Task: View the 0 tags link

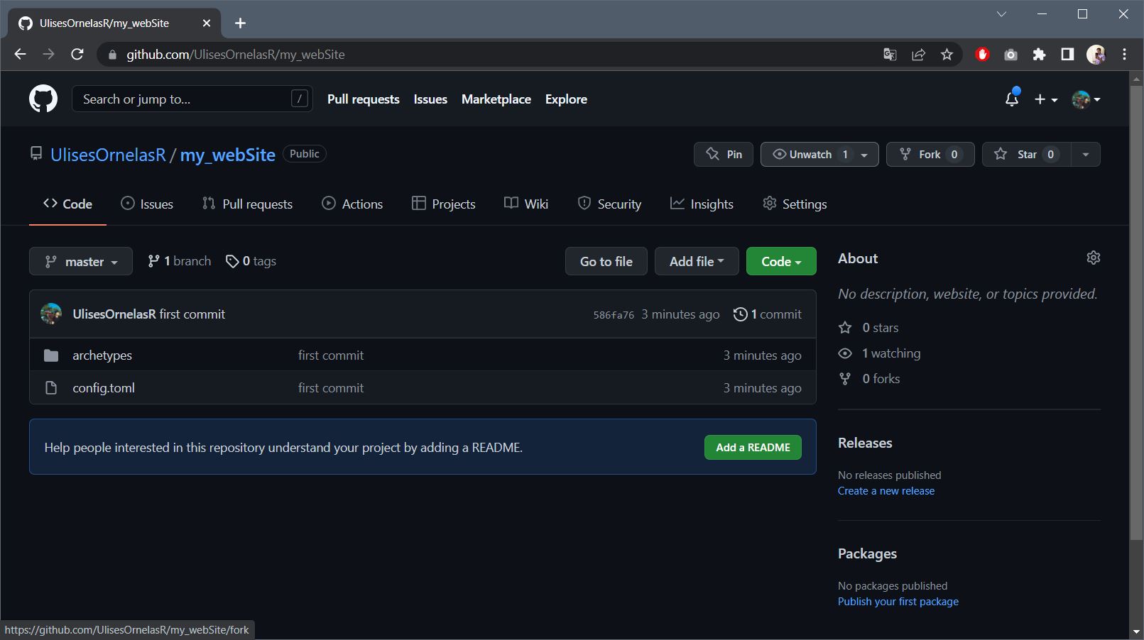Action: point(251,261)
